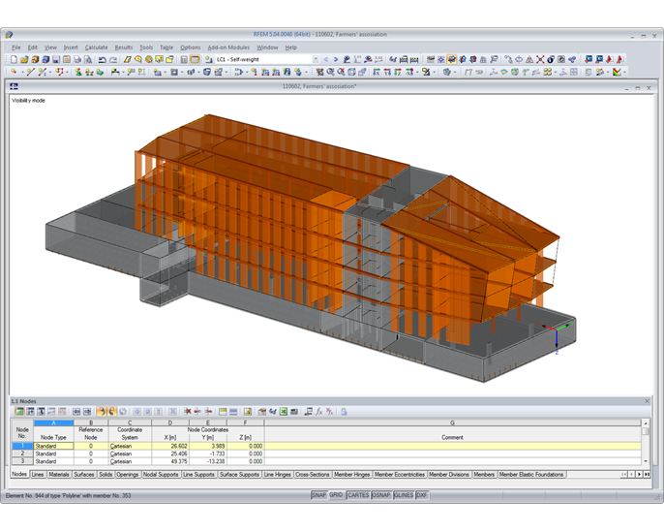Toggle the table display icon next to navigator icon

[x=195, y=60]
